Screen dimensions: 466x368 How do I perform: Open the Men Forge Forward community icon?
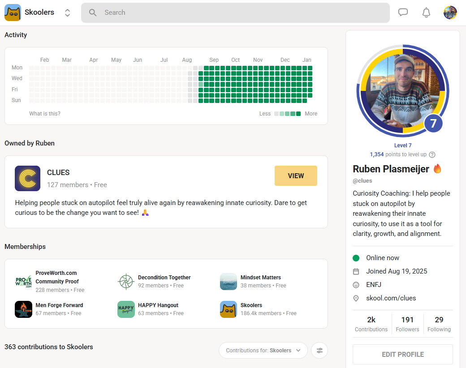[x=23, y=309]
